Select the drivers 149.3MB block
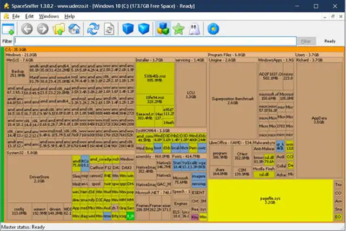Viewport: 346px width, 231px height. pyautogui.click(x=55, y=212)
